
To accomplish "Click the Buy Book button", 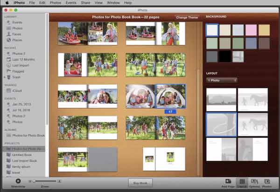I will [140, 183].
